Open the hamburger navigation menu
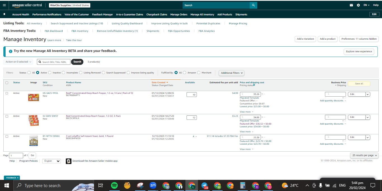The height and width of the screenshot is (191, 382). 4,5
